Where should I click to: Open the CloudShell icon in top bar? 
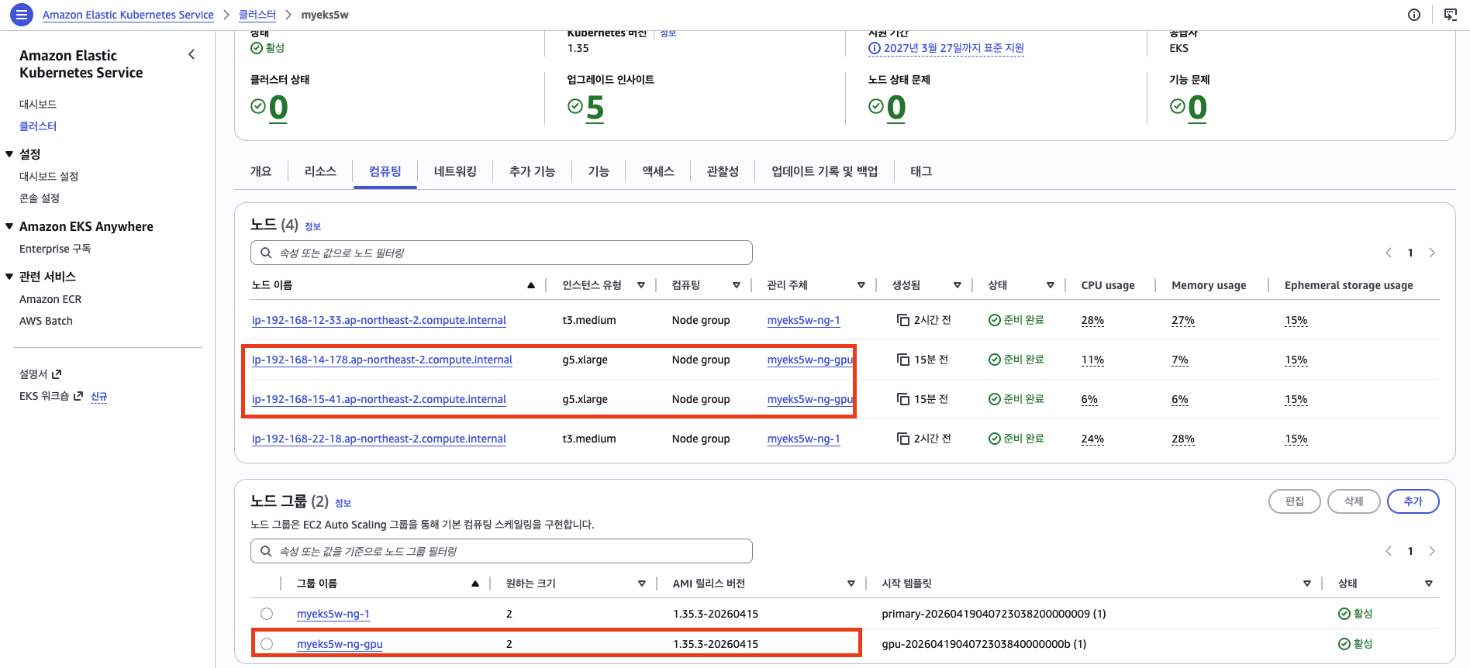pos(1451,15)
